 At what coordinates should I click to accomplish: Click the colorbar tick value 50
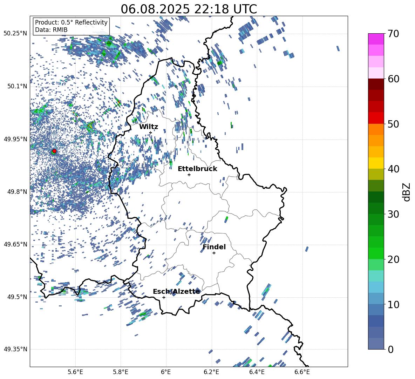[x=394, y=124]
